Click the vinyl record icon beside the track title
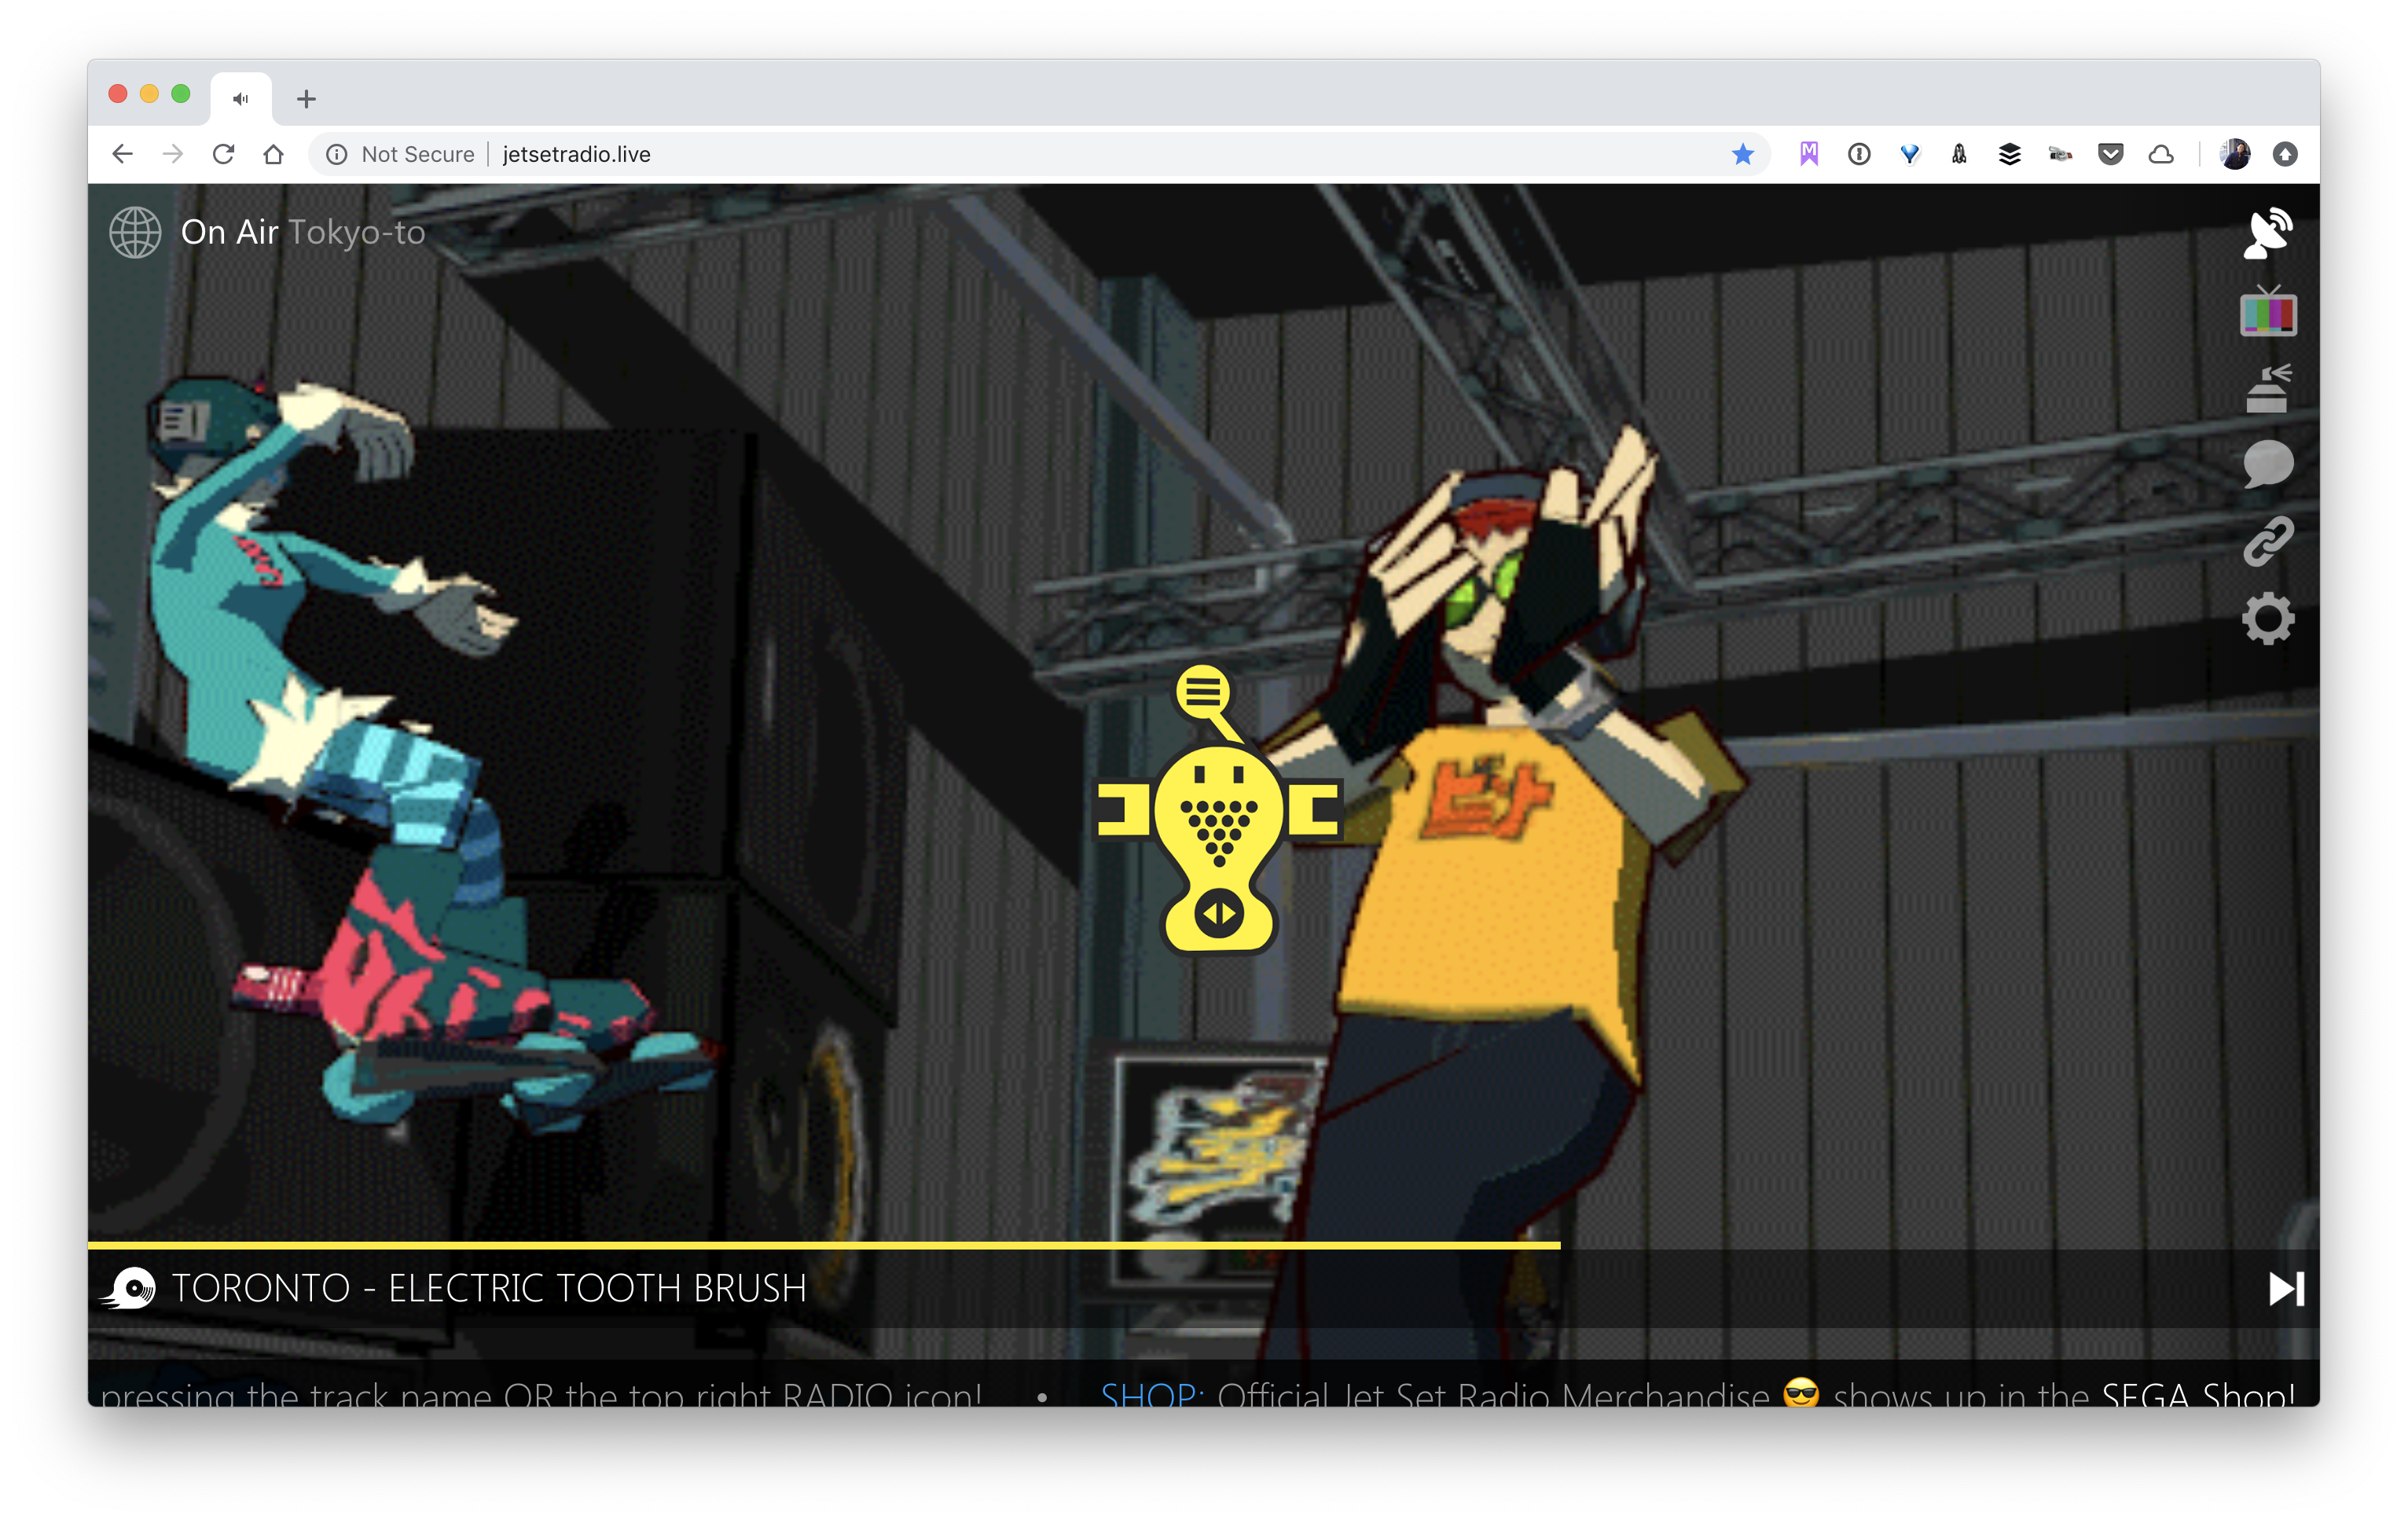 [x=133, y=1288]
